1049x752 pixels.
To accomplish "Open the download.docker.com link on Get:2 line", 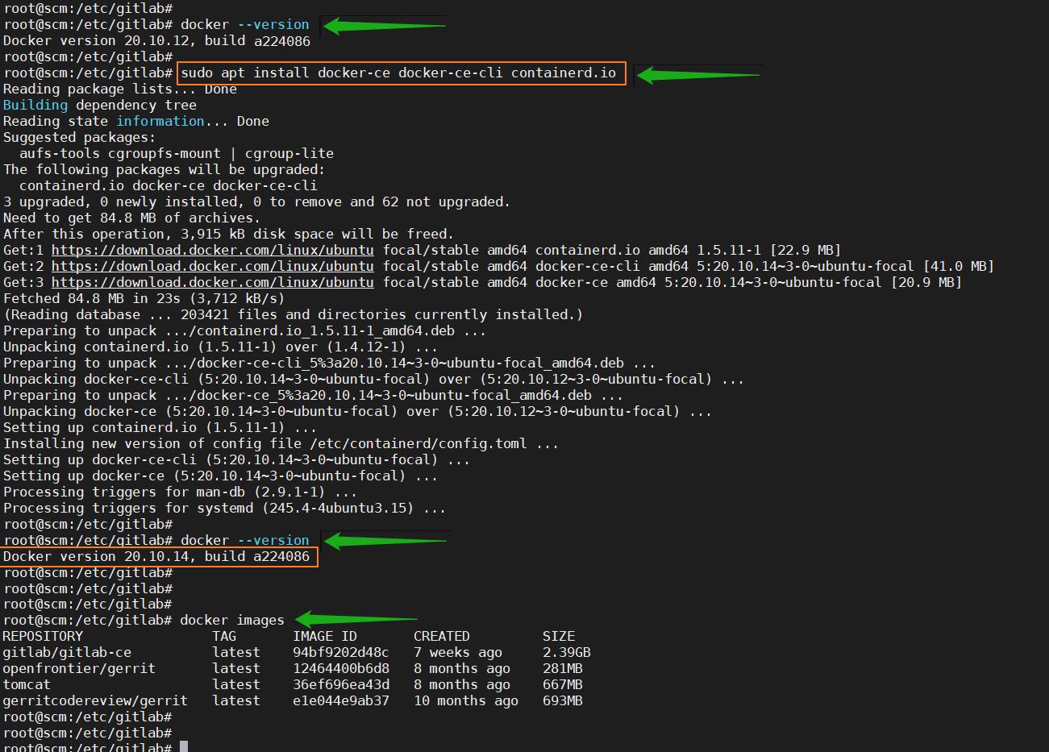I will pos(213,266).
